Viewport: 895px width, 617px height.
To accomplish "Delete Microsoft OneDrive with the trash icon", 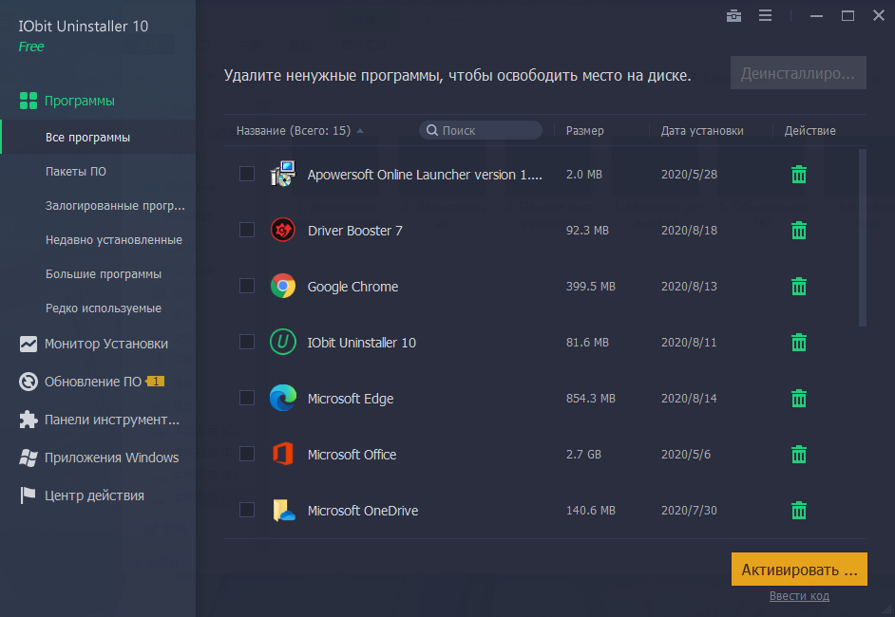I will pyautogui.click(x=798, y=510).
